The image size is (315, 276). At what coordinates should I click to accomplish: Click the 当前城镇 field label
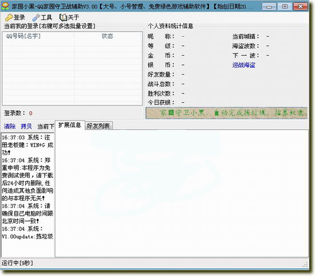click(246, 37)
